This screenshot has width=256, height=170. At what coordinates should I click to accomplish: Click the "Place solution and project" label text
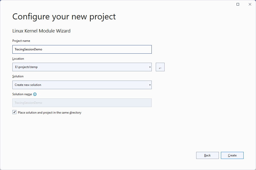49,113
